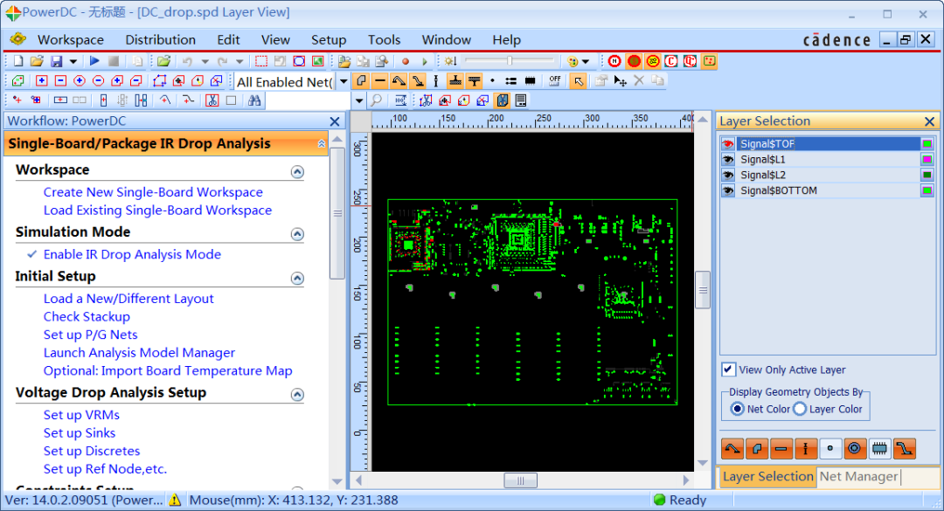Screen dimensions: 944x511
Task: Collapse the Simulation Mode section
Action: point(297,233)
